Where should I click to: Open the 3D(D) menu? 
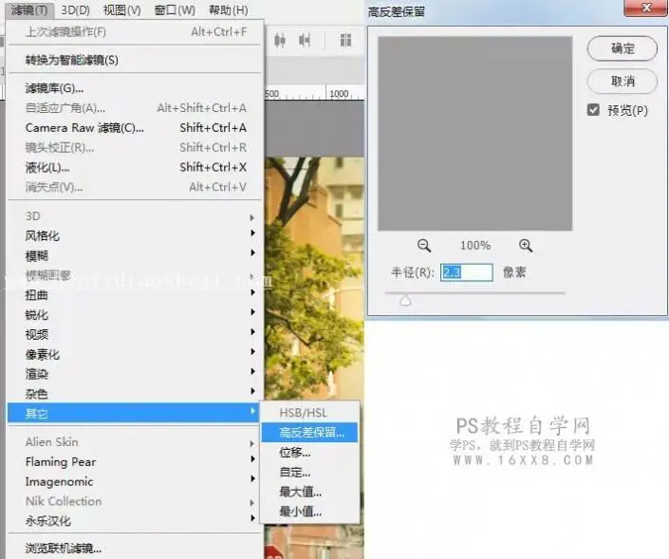(76, 9)
